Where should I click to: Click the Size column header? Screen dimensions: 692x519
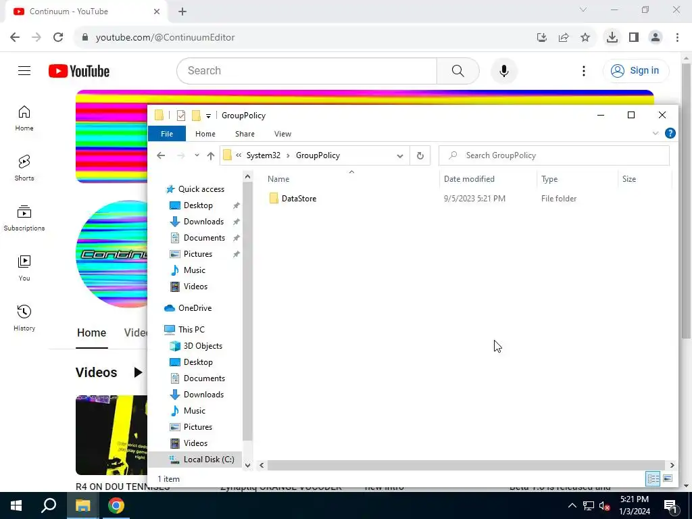(x=629, y=178)
